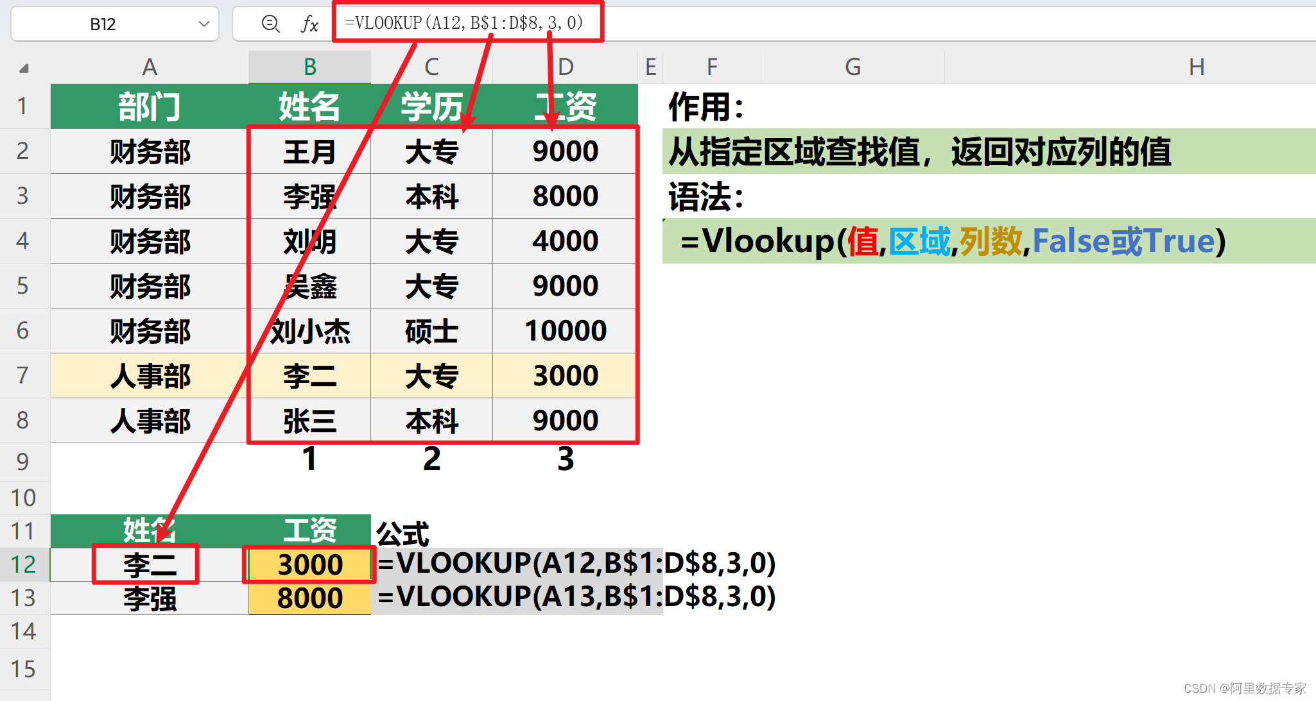Image resolution: width=1316 pixels, height=701 pixels.
Task: Click cell with value 10000
Action: [x=564, y=331]
